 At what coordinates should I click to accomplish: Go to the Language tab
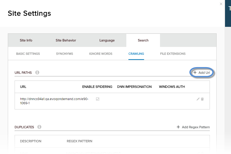107,40
